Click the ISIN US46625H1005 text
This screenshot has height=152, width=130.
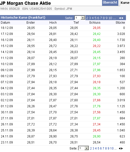(x=37, y=9)
